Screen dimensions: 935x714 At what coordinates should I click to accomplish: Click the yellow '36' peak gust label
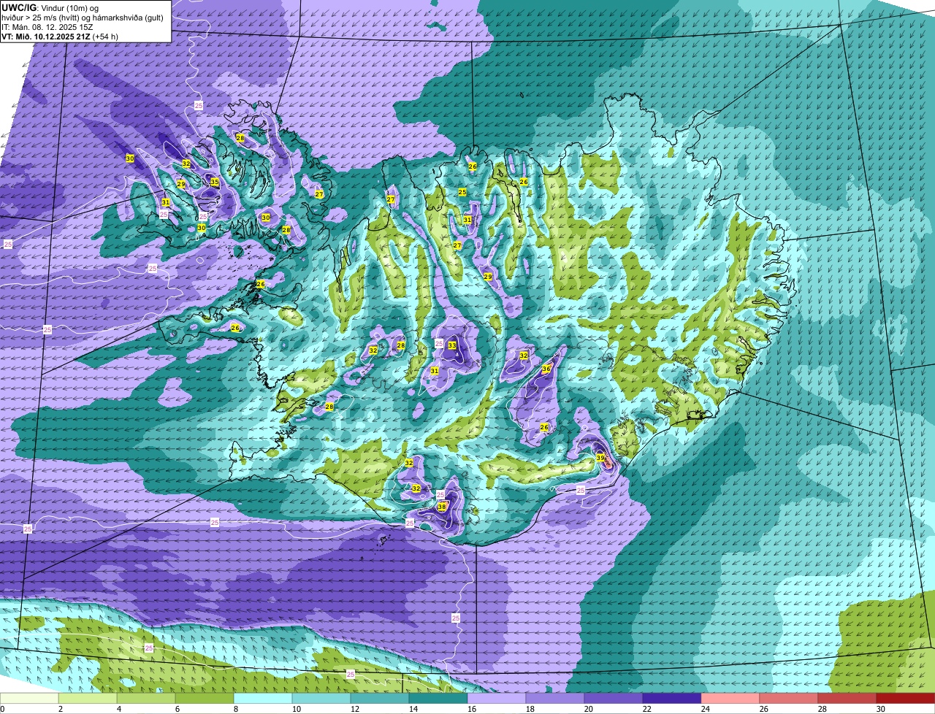coord(546,369)
